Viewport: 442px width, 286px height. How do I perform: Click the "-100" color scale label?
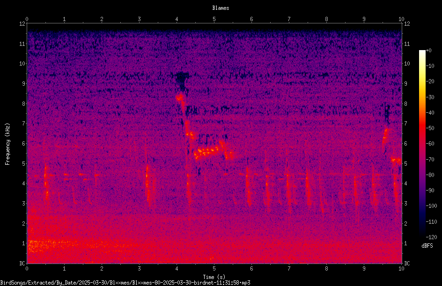coord(431,206)
